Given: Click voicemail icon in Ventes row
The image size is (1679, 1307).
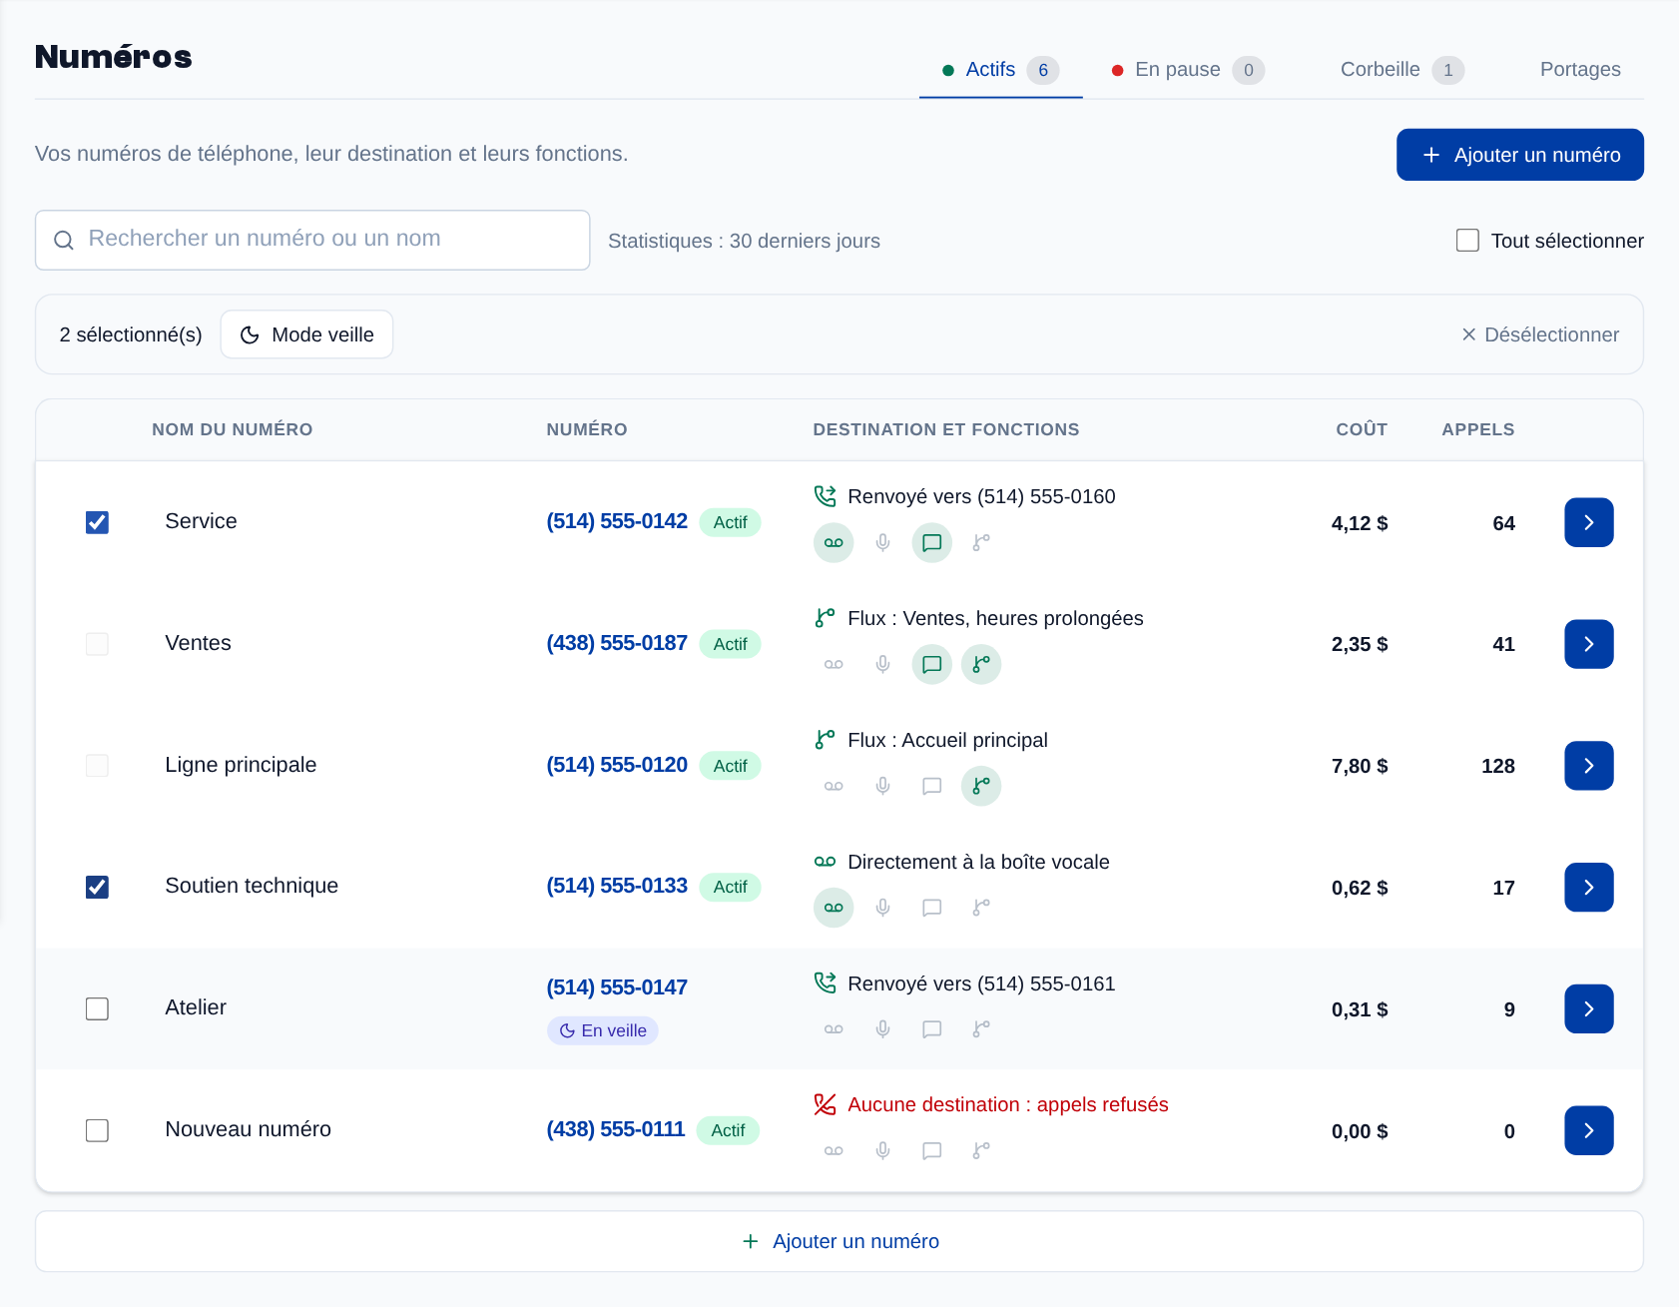Looking at the screenshot, I should [834, 665].
